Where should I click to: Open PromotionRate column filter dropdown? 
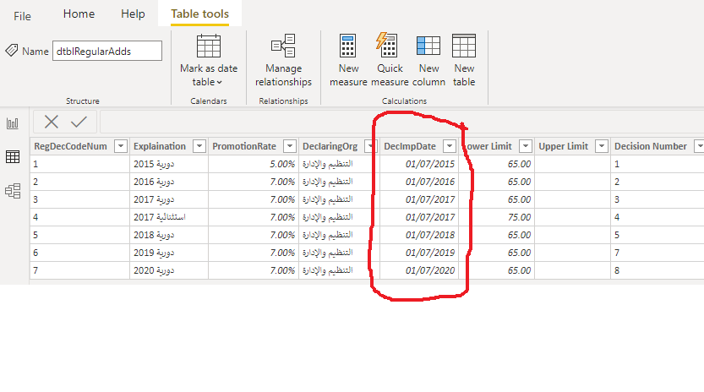point(290,146)
